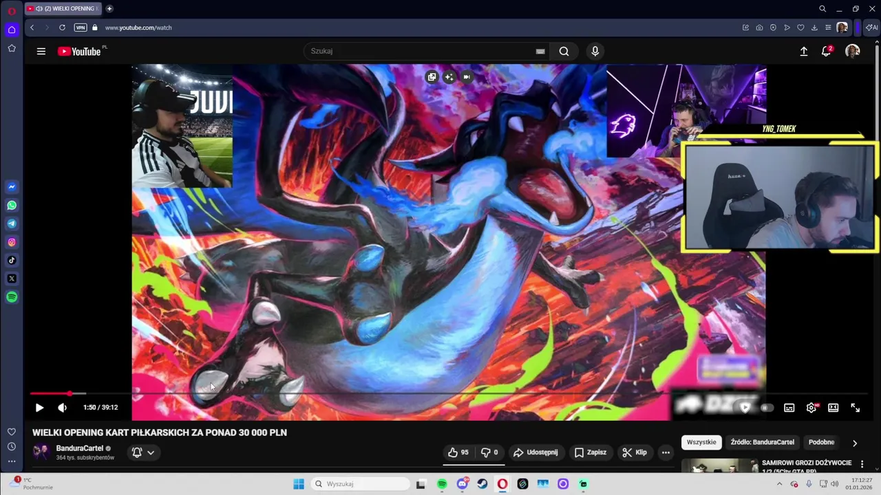881x495 pixels.
Task: Open Instagram in Opera sidebar
Action: (x=12, y=242)
